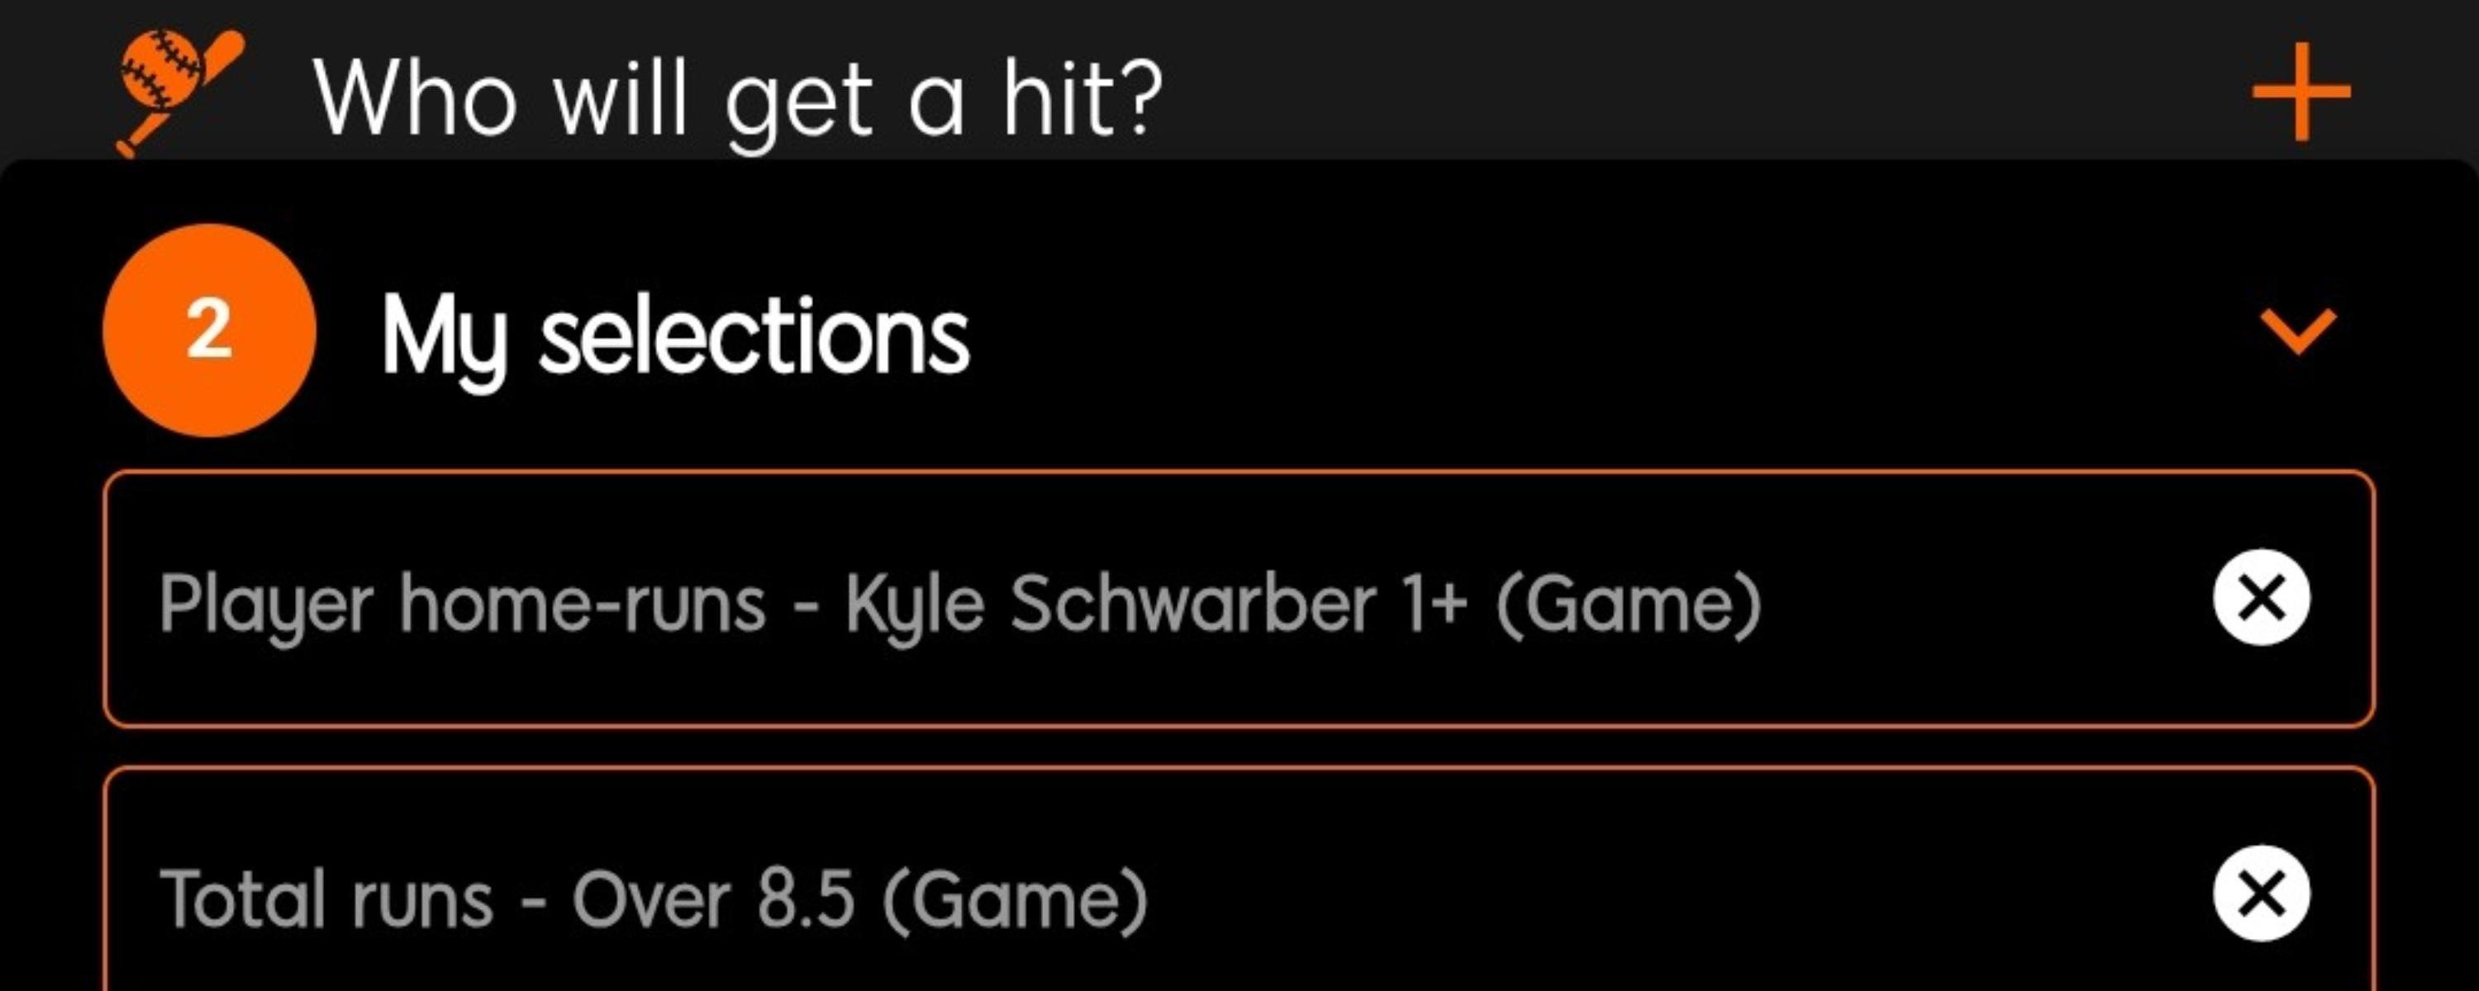This screenshot has width=2479, height=991.
Task: Tap the orange selections count badge
Action: (209, 330)
